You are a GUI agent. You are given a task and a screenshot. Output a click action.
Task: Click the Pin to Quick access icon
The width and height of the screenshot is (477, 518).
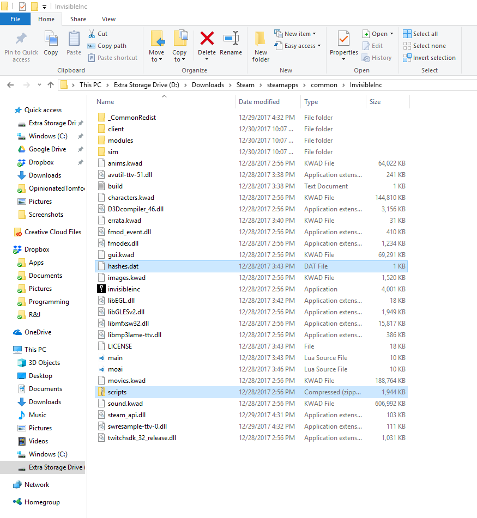click(x=21, y=39)
